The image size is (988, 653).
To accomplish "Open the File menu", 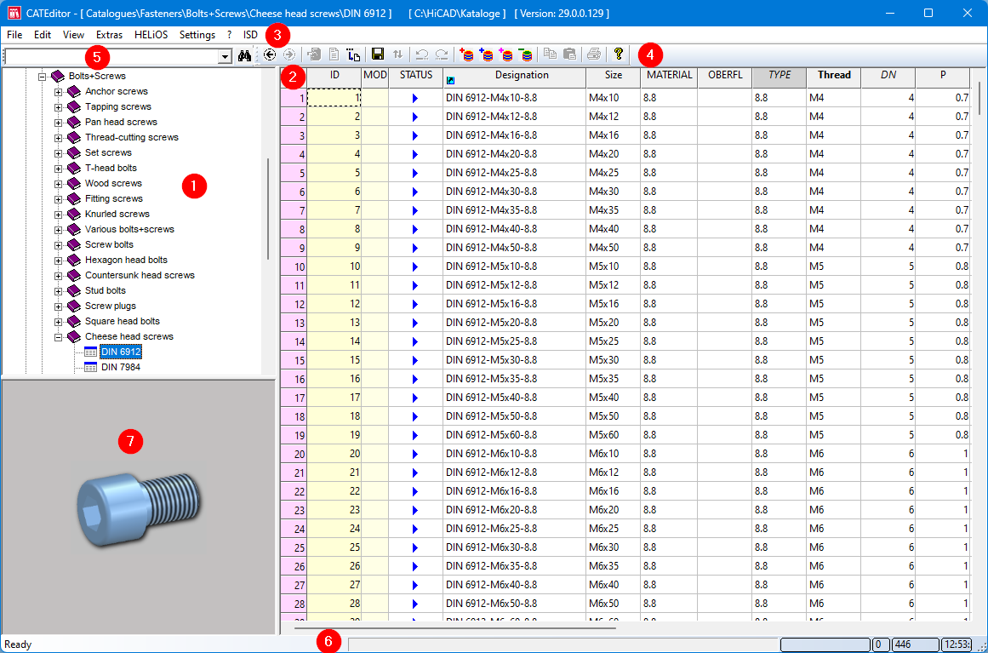I will tap(14, 35).
